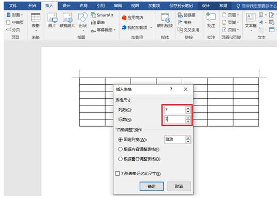Screen dimensions: 277x198
Task: Expand the dropdown arrow under 表格
Action: [36, 31]
